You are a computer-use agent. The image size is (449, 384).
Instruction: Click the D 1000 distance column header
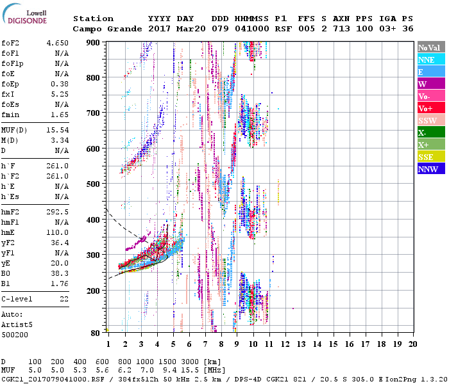144,362
